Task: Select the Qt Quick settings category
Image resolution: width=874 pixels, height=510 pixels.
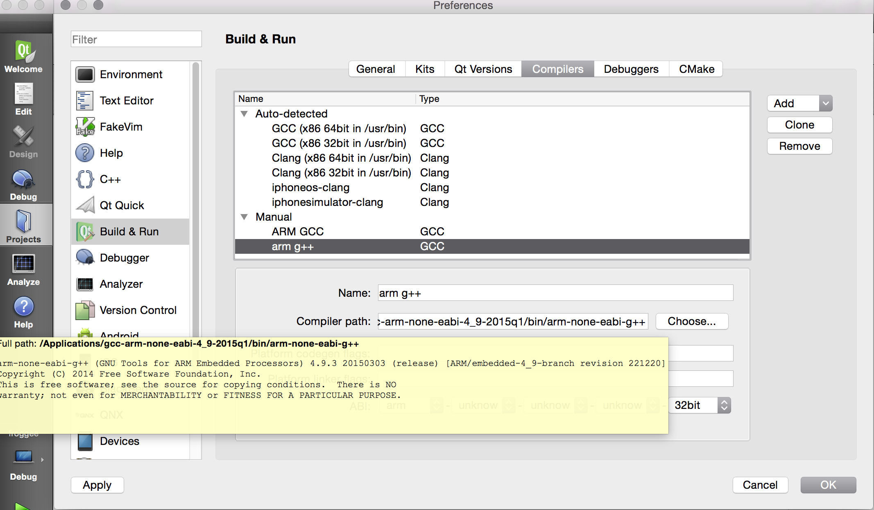Action: point(130,205)
